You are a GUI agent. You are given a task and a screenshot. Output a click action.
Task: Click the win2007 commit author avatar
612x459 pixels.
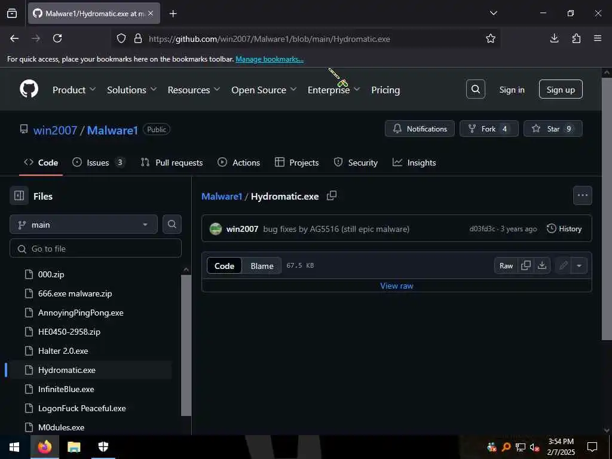click(x=215, y=229)
